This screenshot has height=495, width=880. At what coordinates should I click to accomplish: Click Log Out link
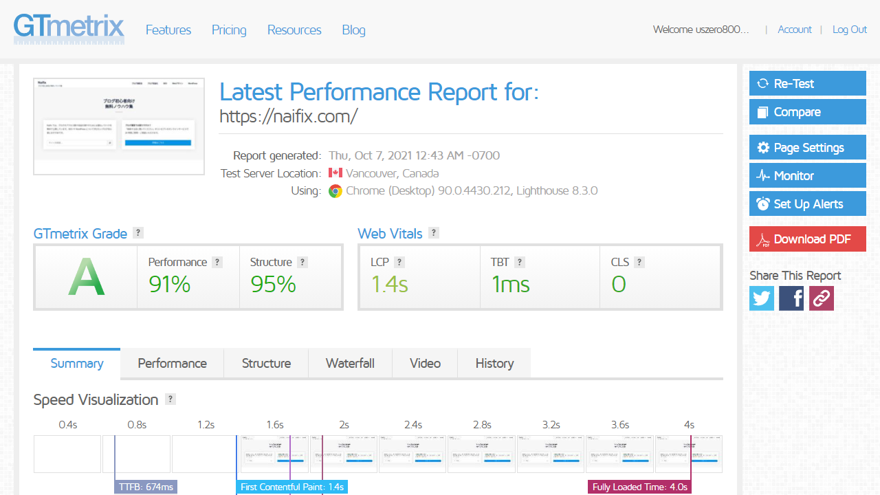tap(850, 30)
